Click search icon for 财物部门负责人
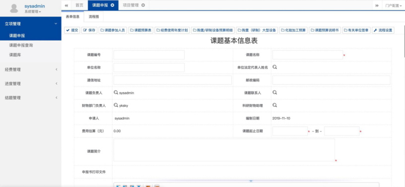This screenshot has width=405, height=187. tap(116, 105)
